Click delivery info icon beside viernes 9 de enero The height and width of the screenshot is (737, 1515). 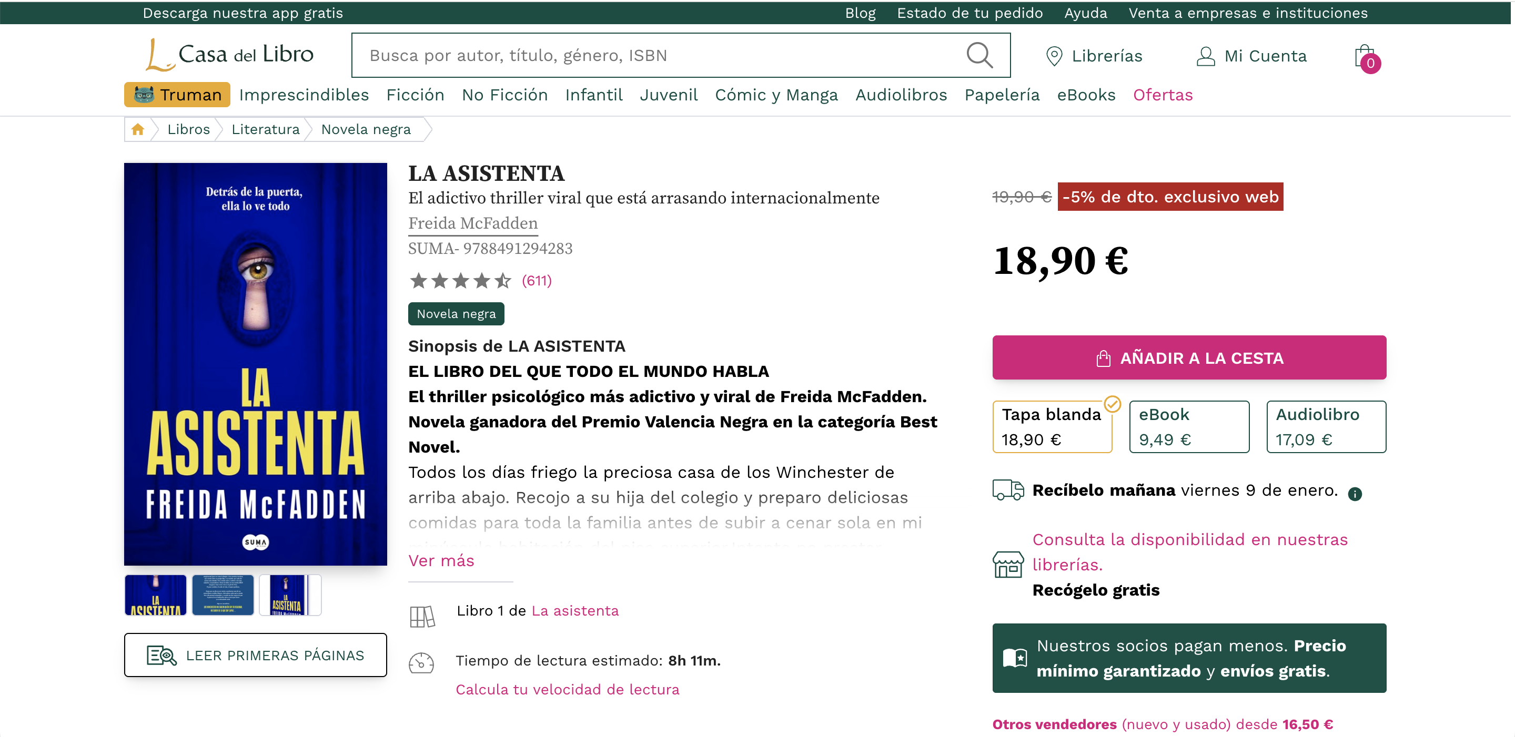[x=1355, y=494]
